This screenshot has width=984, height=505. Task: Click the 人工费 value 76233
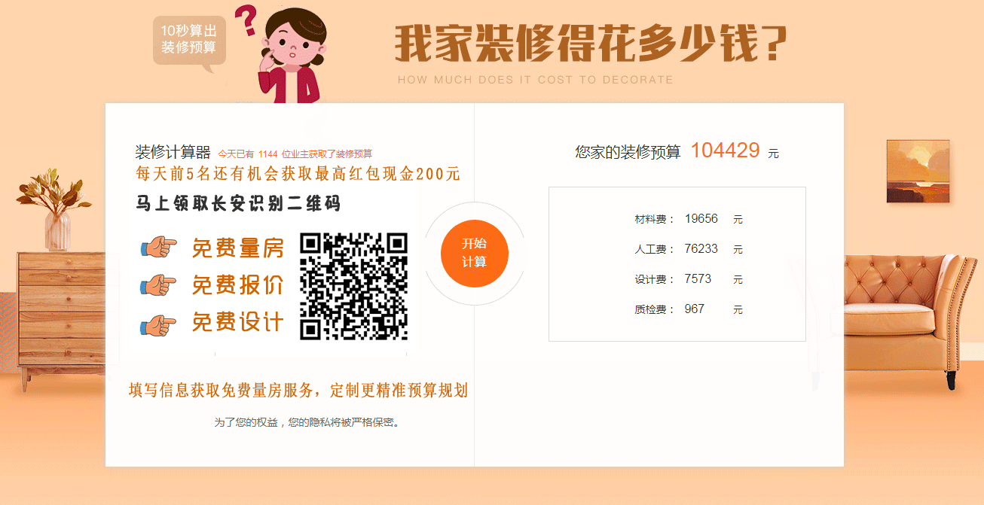click(x=701, y=249)
